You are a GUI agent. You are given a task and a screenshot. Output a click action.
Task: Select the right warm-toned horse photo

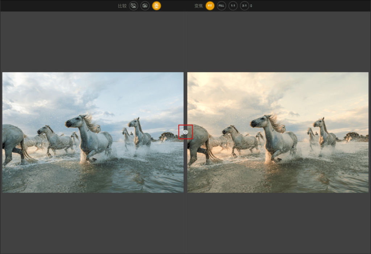click(278, 132)
